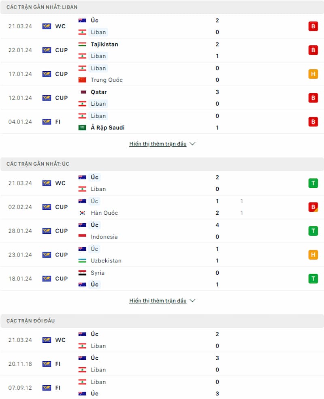Screen dimensions: 324x399
Task: Expand more matches under the Liban section
Action: [158, 144]
